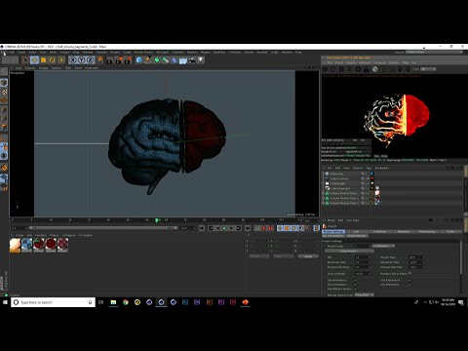Switch to the Octane Render tab

point(357,236)
